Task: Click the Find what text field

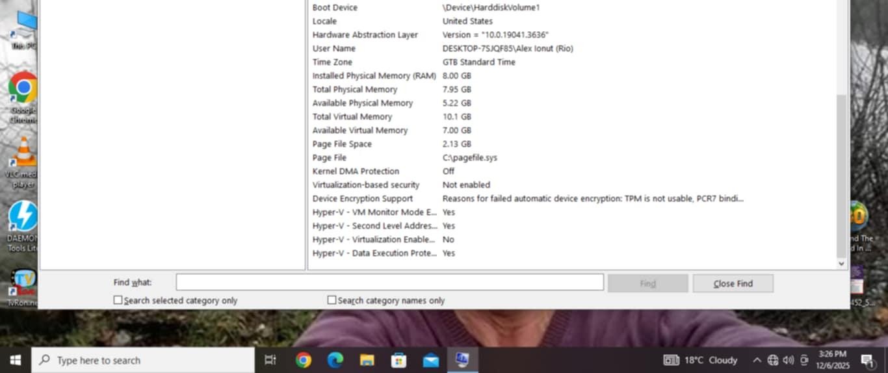Action: click(389, 283)
